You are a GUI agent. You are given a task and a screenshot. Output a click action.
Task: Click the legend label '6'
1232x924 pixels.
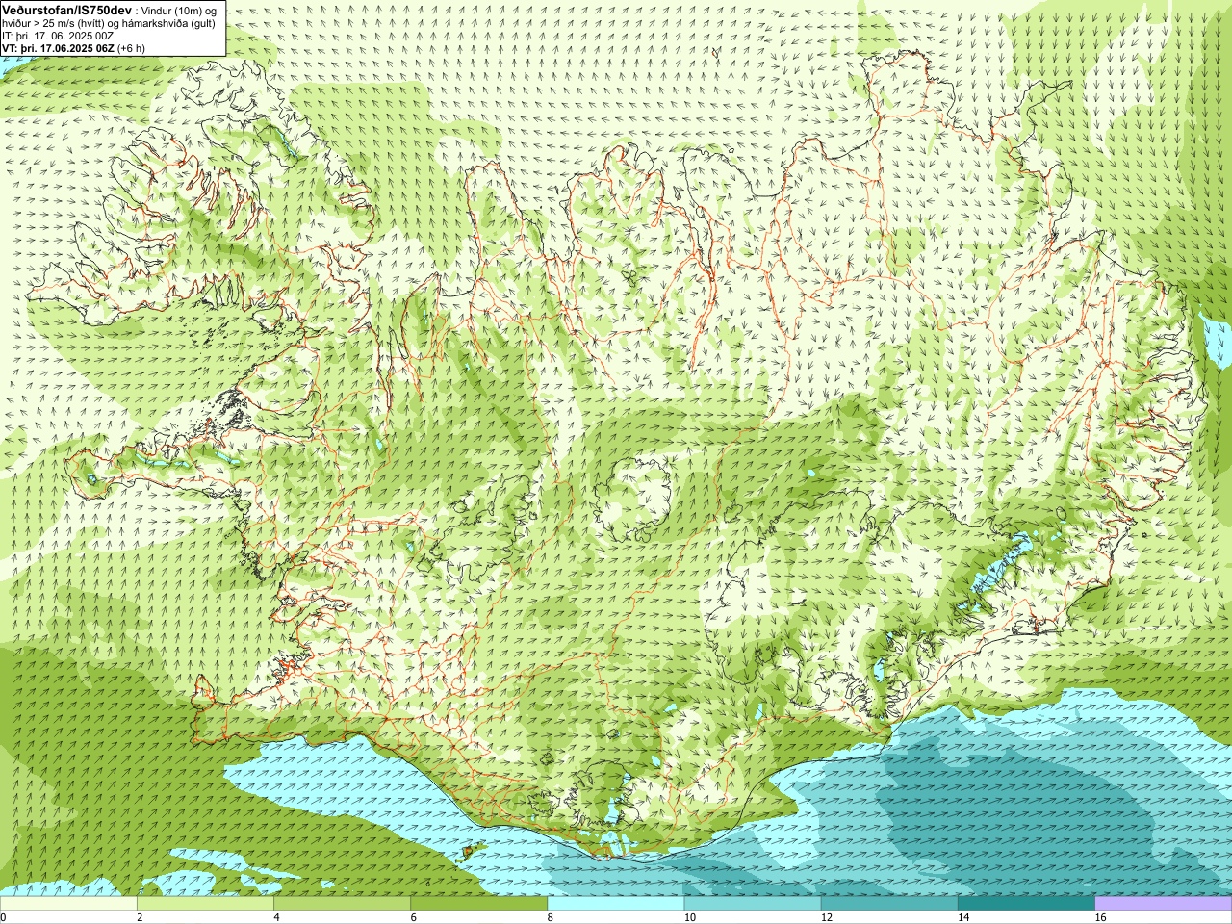[x=413, y=917]
